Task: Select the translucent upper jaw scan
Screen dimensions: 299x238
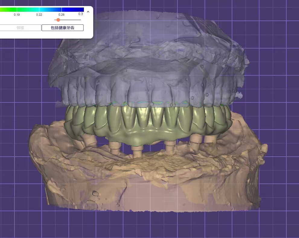Action: point(145,45)
